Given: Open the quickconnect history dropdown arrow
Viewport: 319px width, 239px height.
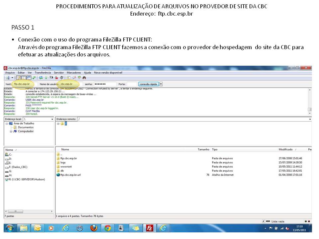Looking at the screenshot, I should pos(161,84).
